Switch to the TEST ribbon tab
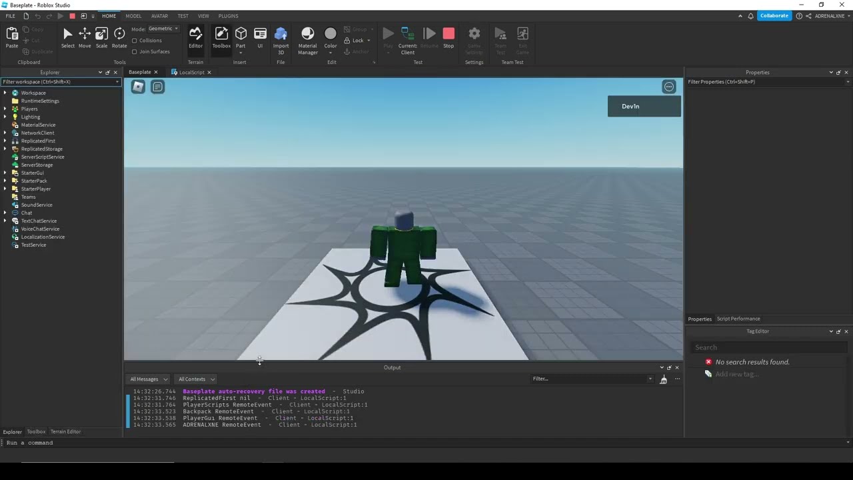The height and width of the screenshot is (480, 853). (x=183, y=16)
